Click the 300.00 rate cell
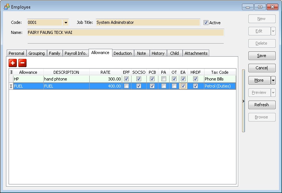The image size is (282, 193). coord(106,79)
